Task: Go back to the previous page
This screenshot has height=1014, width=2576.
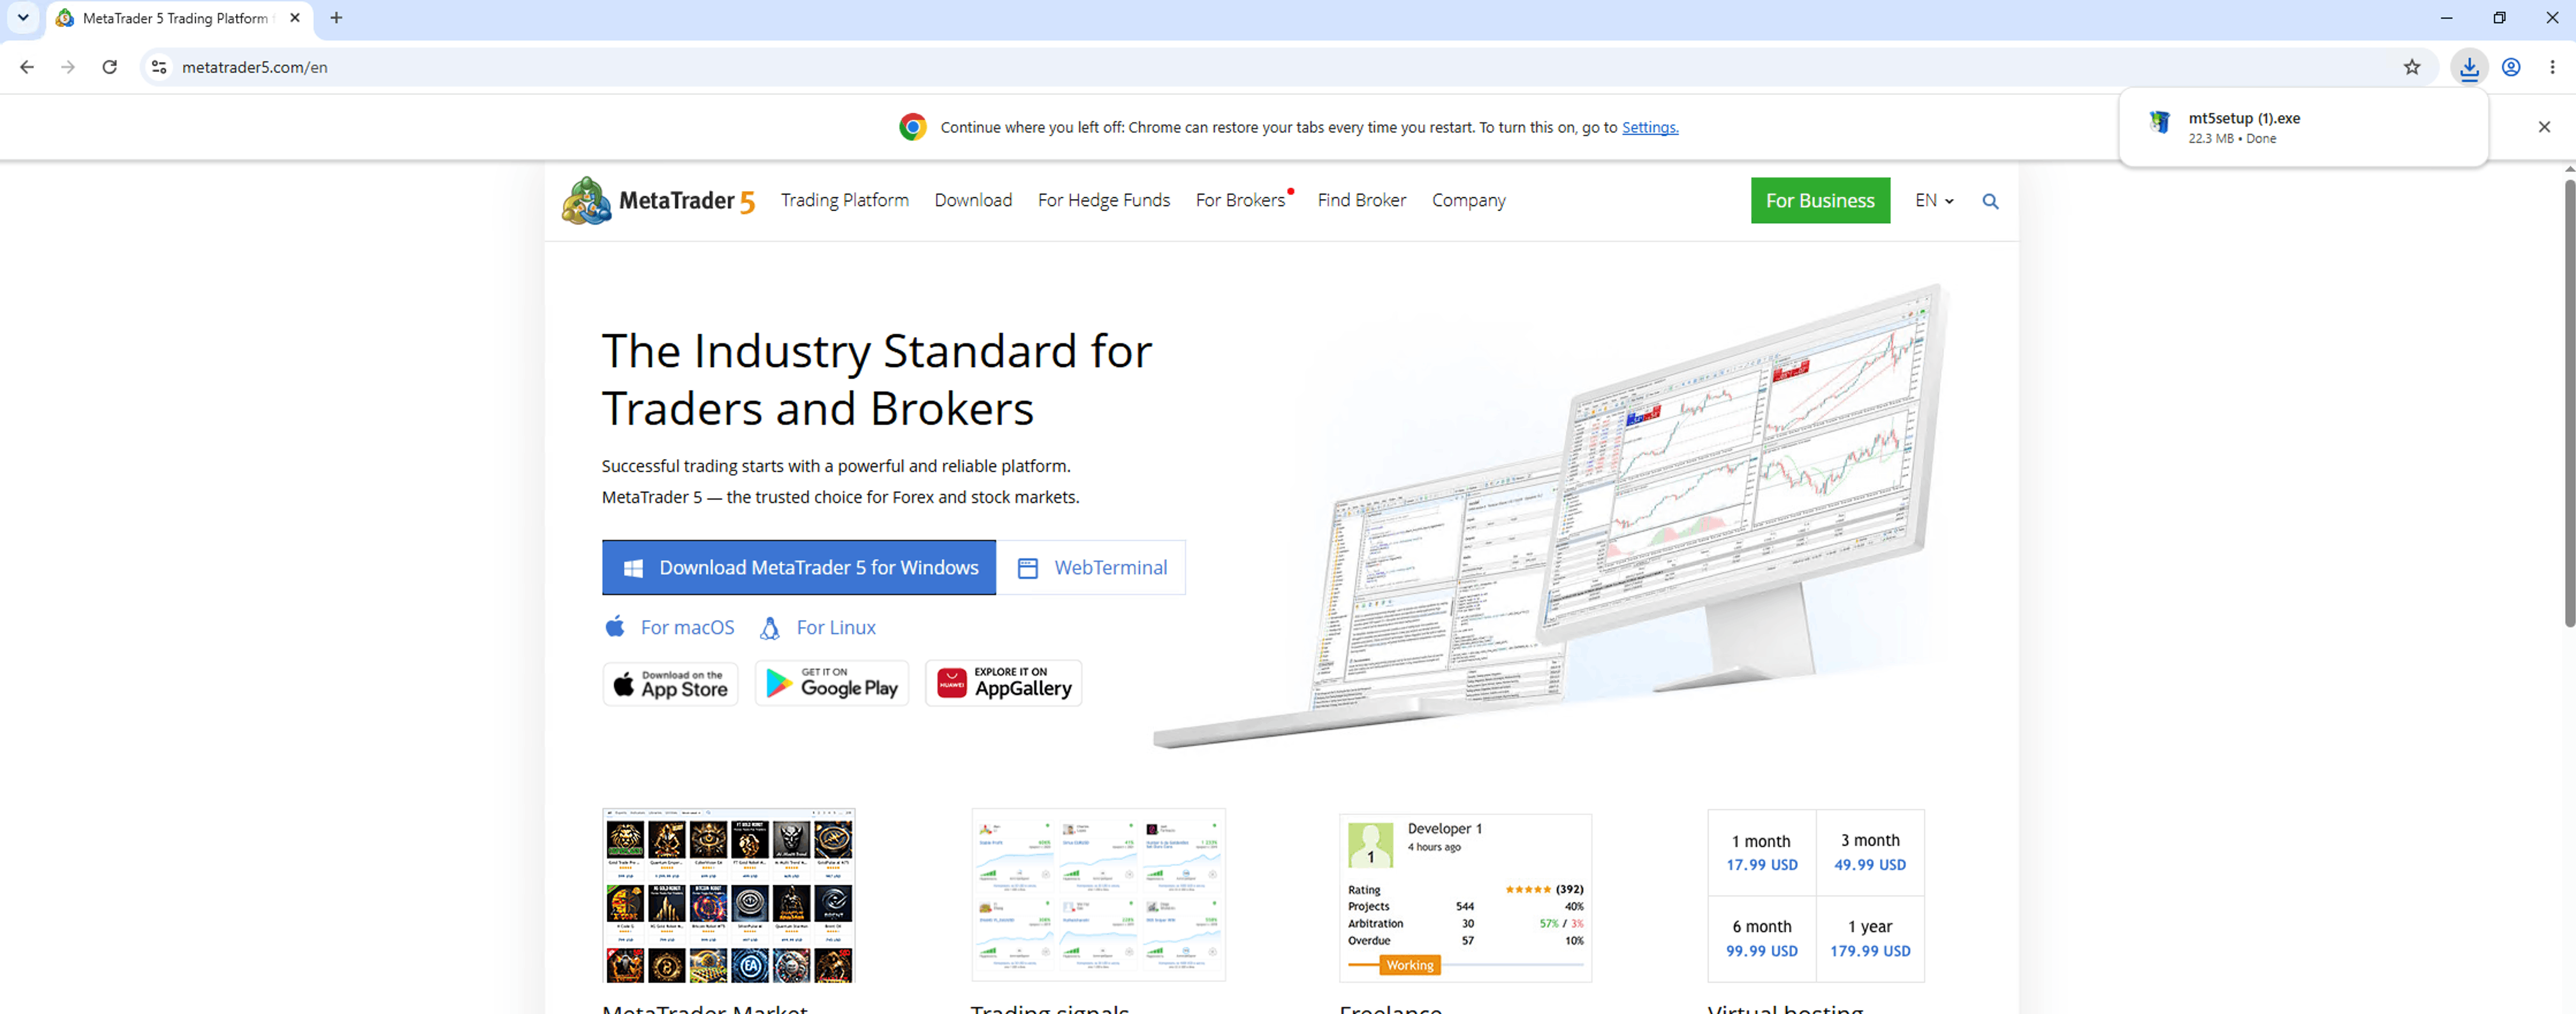Action: tap(27, 67)
